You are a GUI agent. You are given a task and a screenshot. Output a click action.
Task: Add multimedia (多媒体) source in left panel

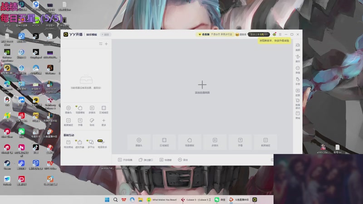pos(92,110)
